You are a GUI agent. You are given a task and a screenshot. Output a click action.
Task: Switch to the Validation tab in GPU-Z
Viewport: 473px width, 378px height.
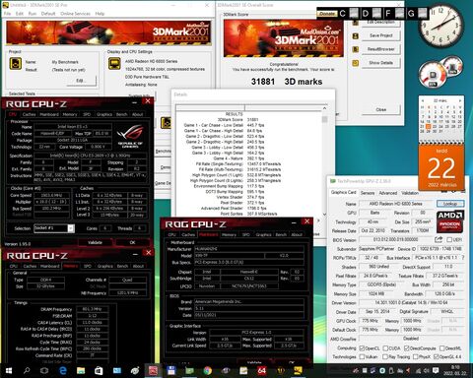click(x=410, y=193)
